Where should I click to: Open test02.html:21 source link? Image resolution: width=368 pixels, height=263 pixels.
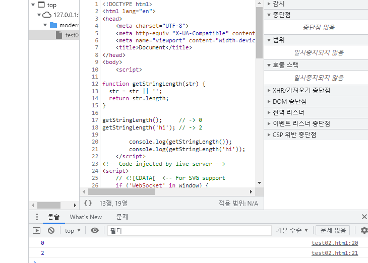coord(335,253)
